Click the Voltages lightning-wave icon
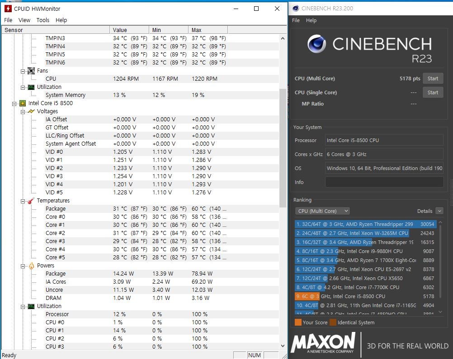The width and height of the screenshot is (453, 359). pyautogui.click(x=31, y=111)
